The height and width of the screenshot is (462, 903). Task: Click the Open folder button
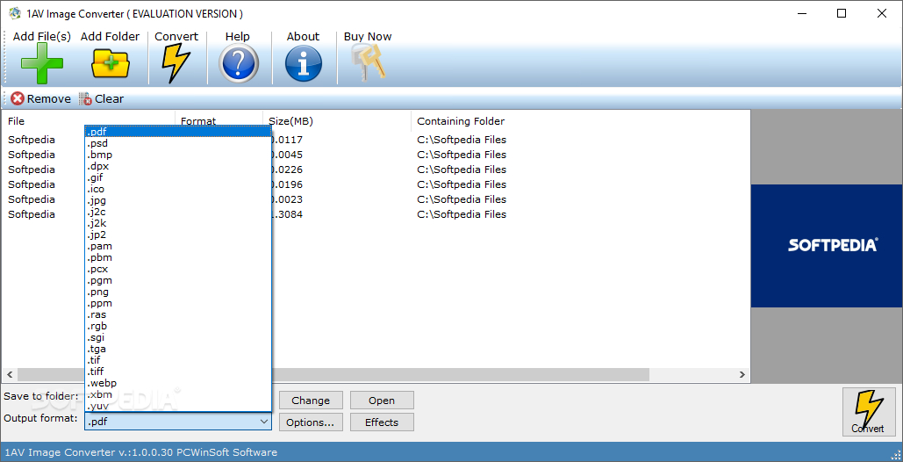click(382, 401)
